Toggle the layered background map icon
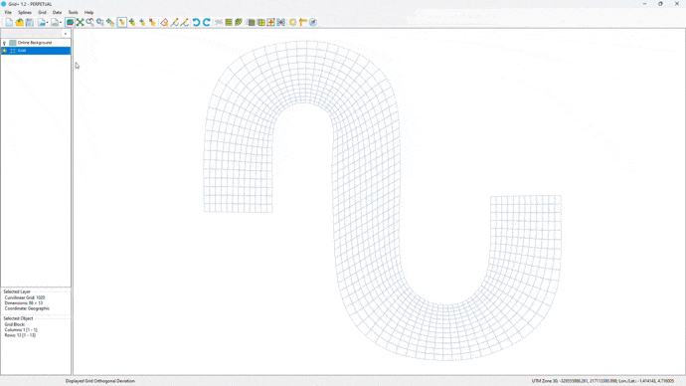 click(x=70, y=22)
